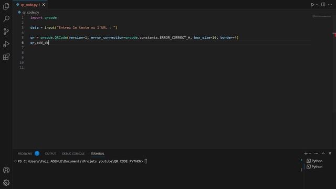Open the Accounts menu icon

pos(6,170)
